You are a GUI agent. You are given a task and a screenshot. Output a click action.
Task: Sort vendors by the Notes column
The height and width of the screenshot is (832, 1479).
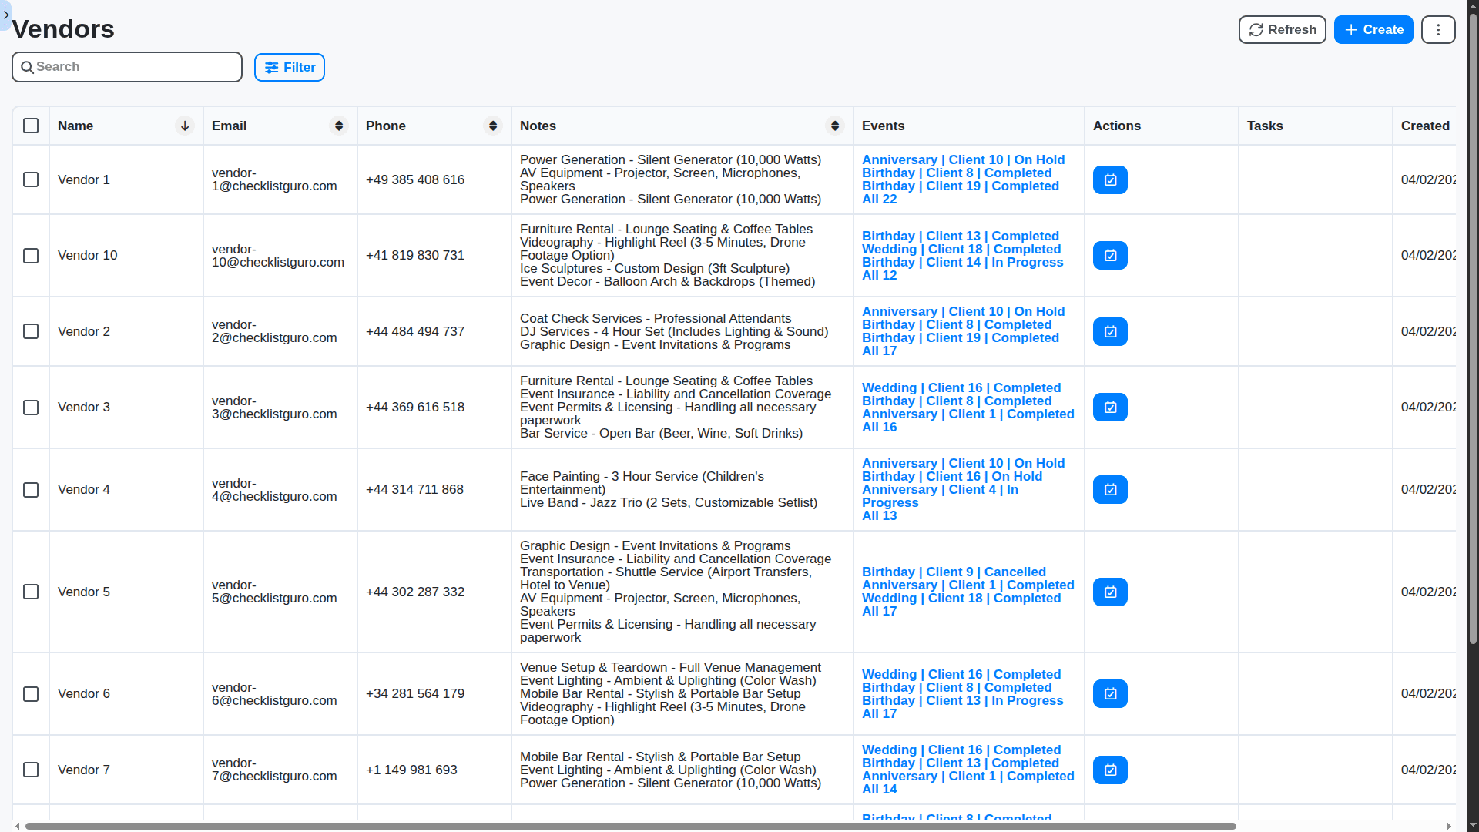coord(835,126)
